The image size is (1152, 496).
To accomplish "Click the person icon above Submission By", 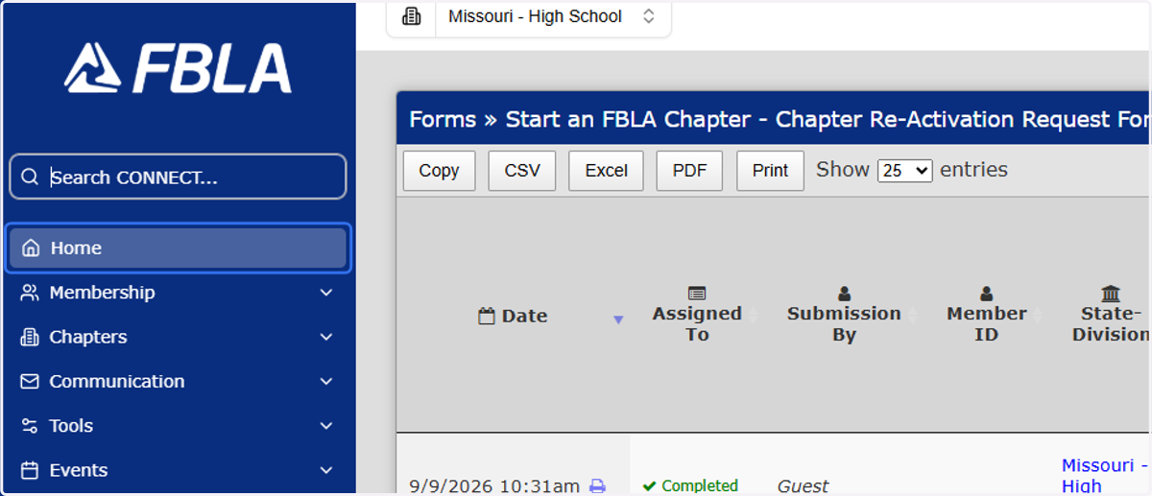I will coord(844,295).
